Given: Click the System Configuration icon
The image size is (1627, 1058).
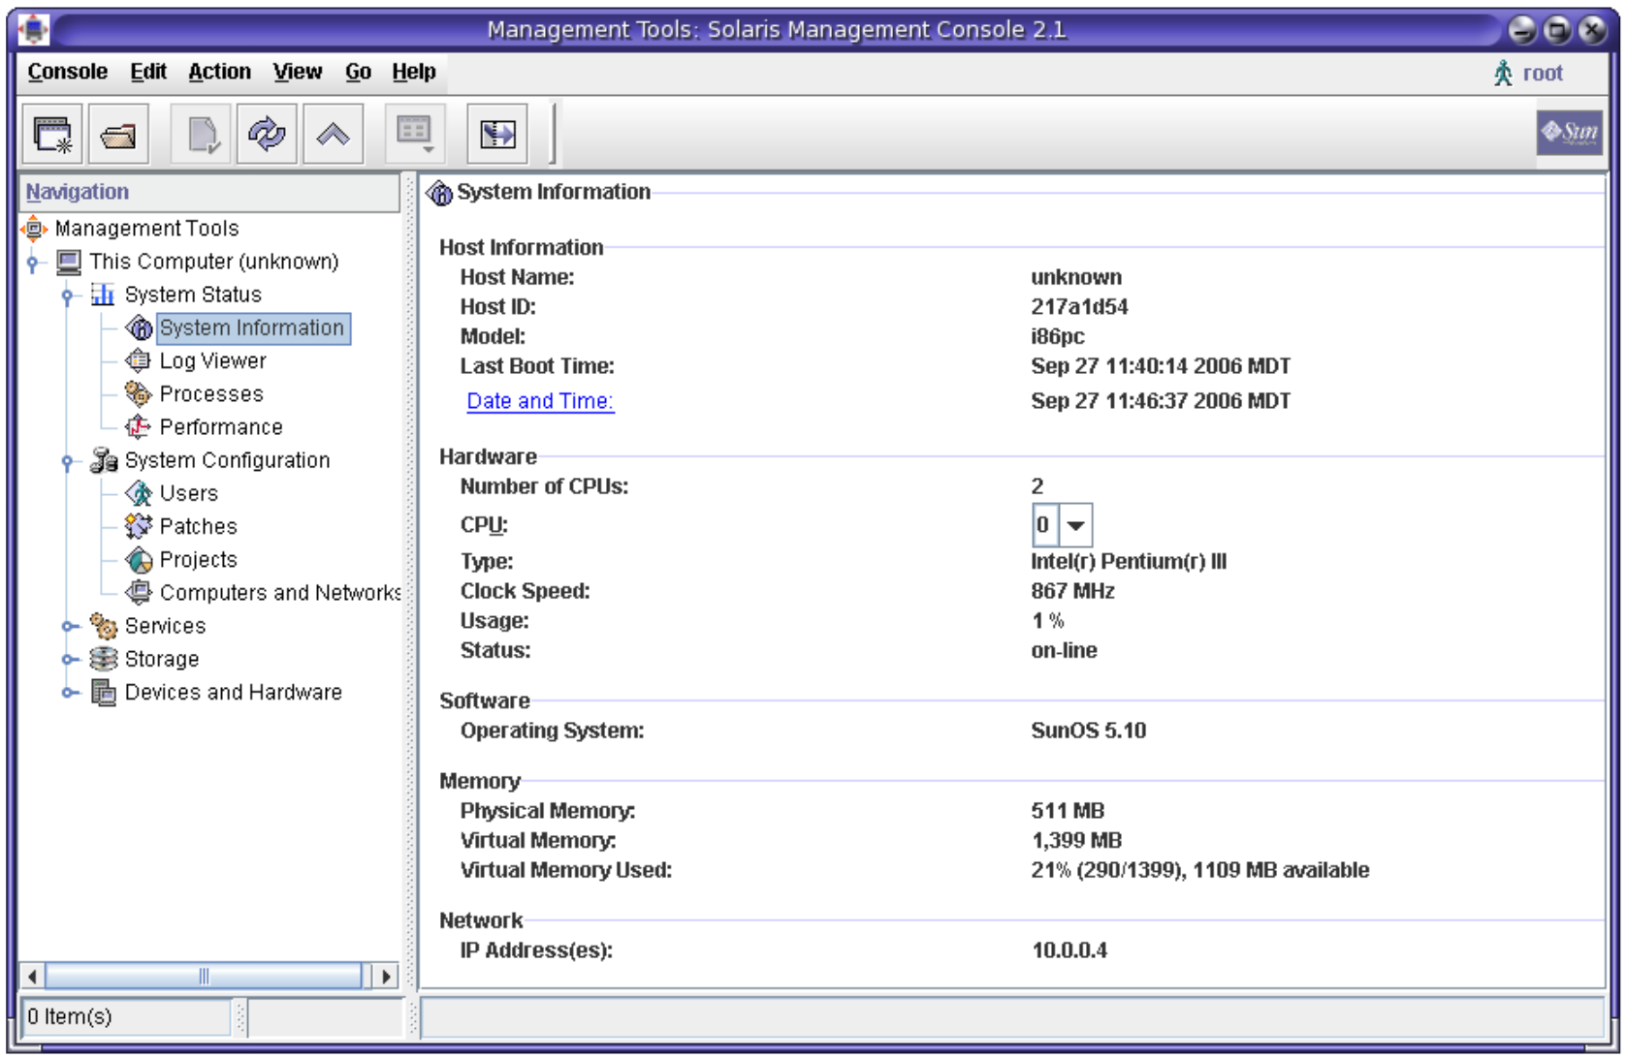Looking at the screenshot, I should [104, 460].
